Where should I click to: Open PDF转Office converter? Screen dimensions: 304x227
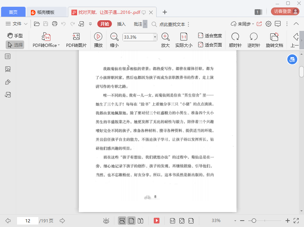pos(46,40)
